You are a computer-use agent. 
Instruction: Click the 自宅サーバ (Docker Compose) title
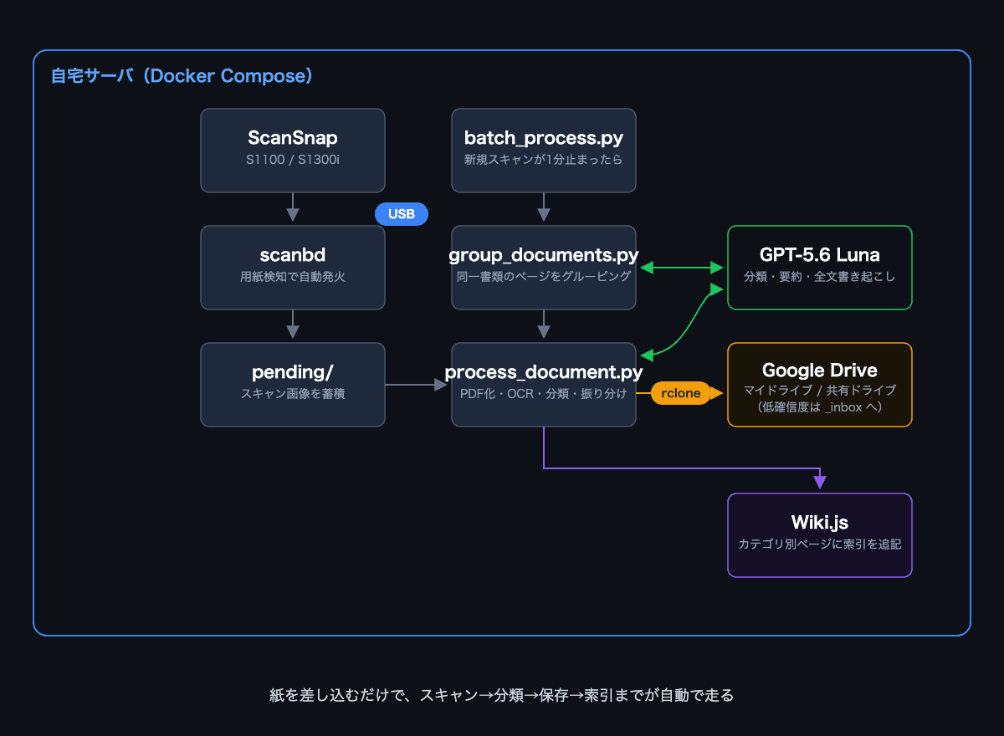click(182, 76)
